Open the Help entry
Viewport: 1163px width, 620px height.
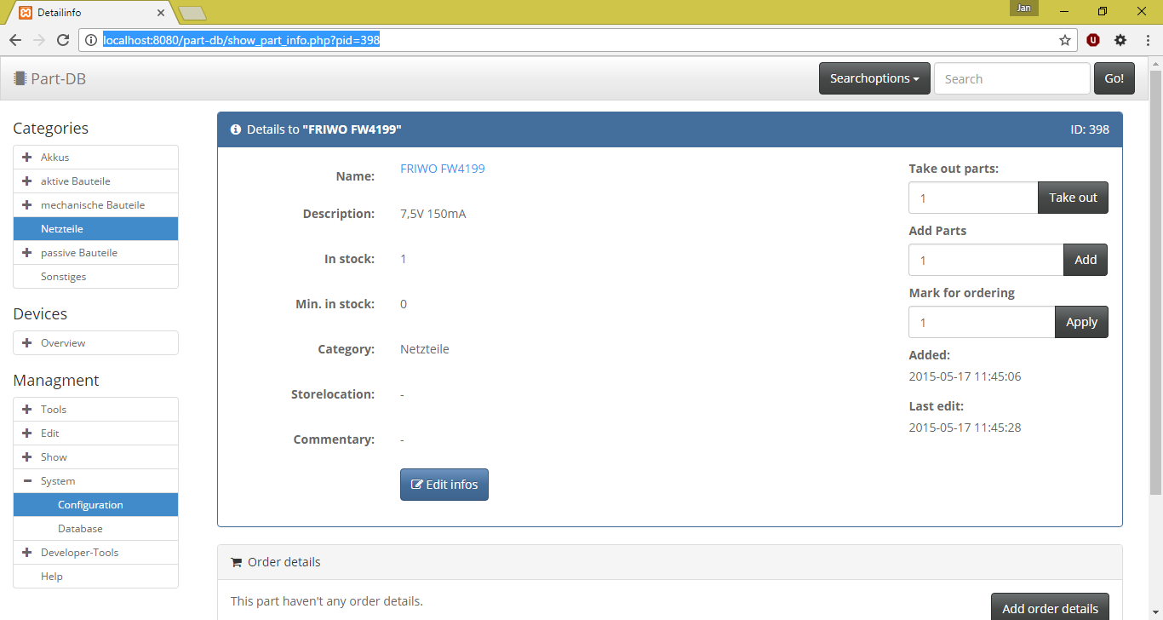[x=95, y=577]
